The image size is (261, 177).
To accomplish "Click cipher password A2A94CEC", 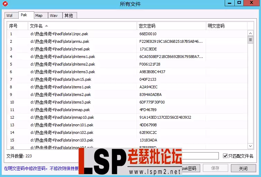I will tap(148, 87).
